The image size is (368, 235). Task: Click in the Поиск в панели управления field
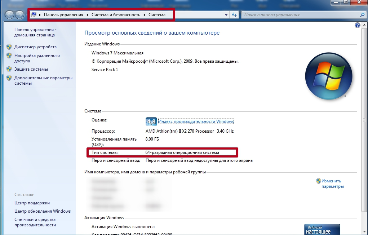point(301,15)
